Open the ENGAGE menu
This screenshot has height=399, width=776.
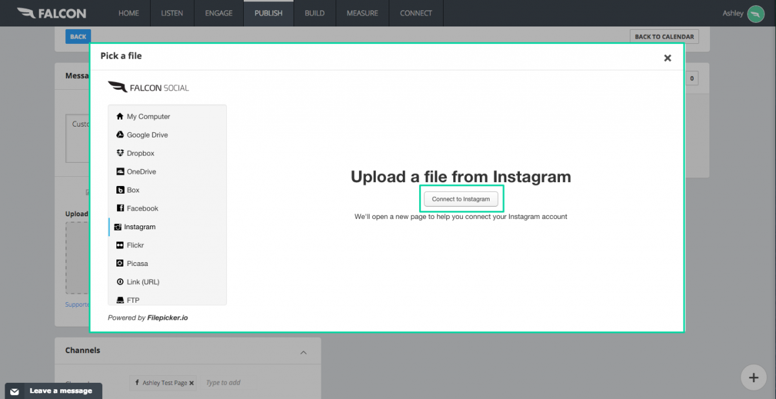pyautogui.click(x=219, y=13)
